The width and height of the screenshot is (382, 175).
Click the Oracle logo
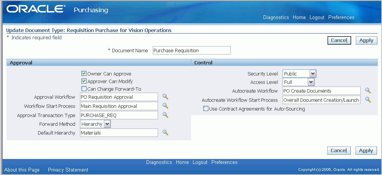click(36, 9)
